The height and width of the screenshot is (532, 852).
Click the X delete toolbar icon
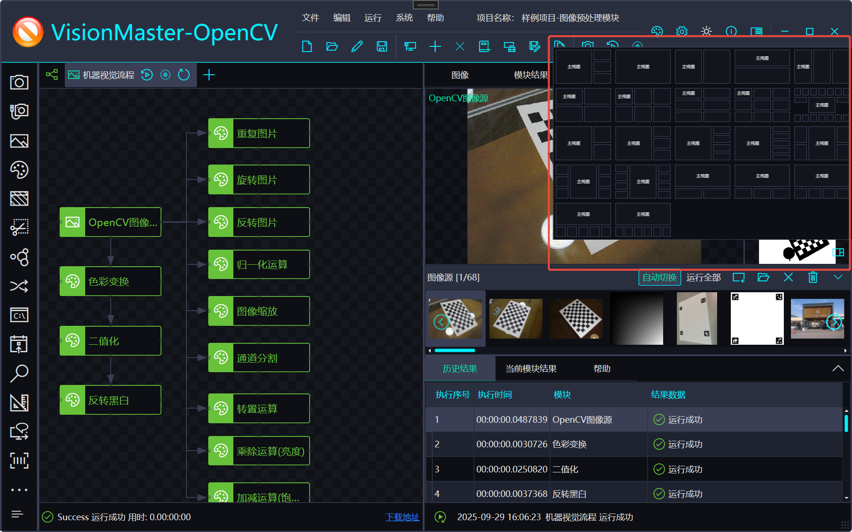pyautogui.click(x=460, y=46)
